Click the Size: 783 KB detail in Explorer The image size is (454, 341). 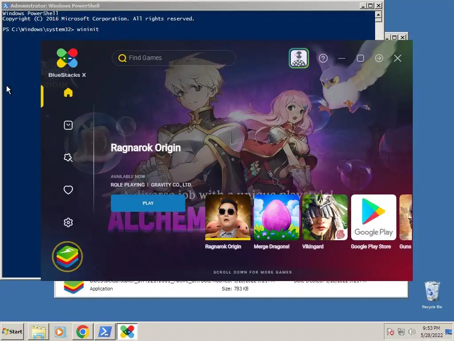[235, 289]
